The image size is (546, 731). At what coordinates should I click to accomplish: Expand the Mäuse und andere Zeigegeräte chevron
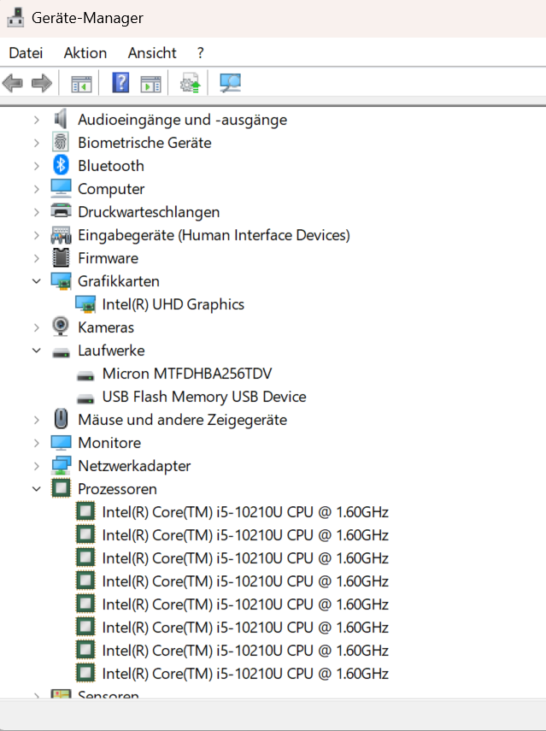(37, 420)
